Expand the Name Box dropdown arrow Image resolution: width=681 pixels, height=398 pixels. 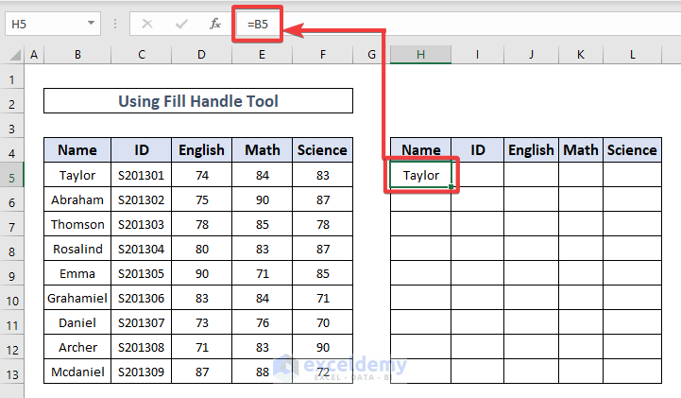click(x=91, y=24)
